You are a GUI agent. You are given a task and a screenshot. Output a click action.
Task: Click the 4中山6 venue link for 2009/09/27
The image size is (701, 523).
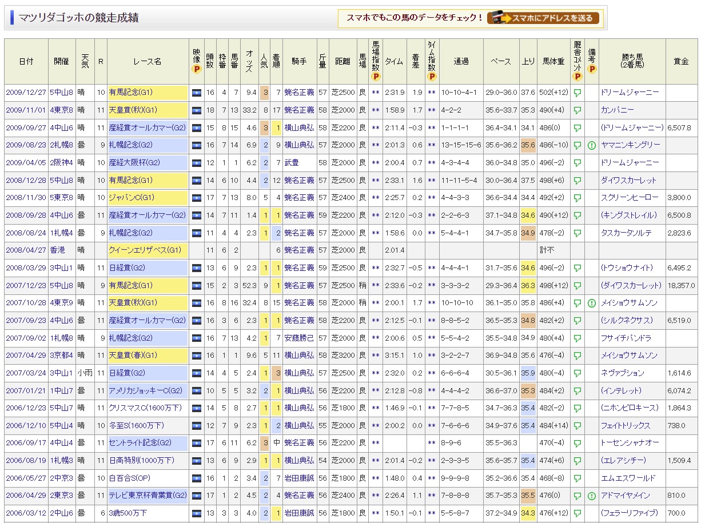(61, 127)
